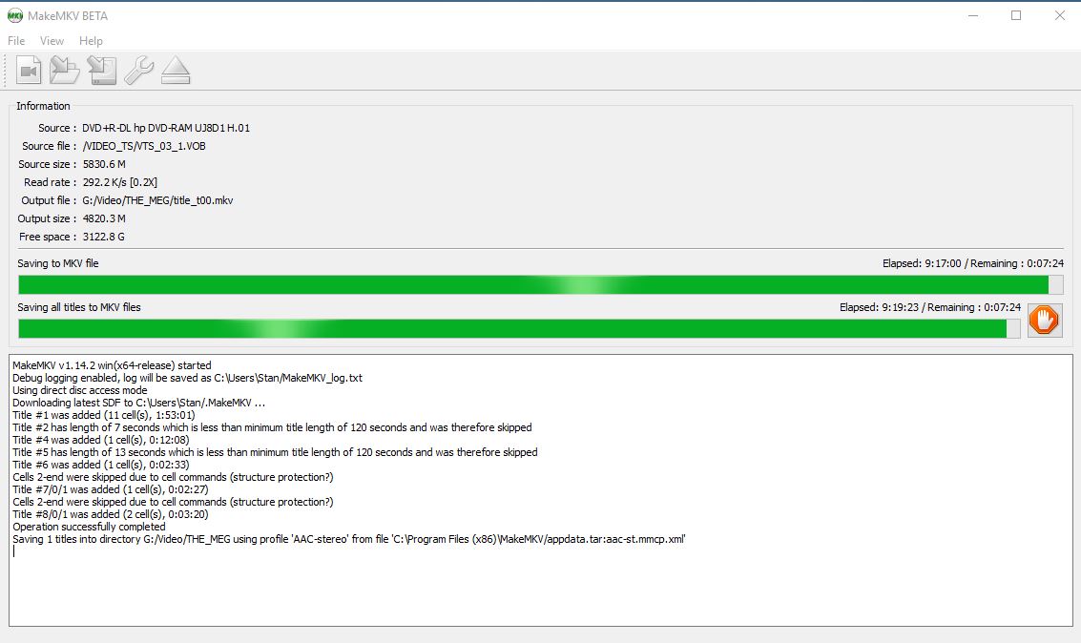The image size is (1081, 643).
Task: Maximize the MakeMKV window
Action: click(x=1016, y=15)
